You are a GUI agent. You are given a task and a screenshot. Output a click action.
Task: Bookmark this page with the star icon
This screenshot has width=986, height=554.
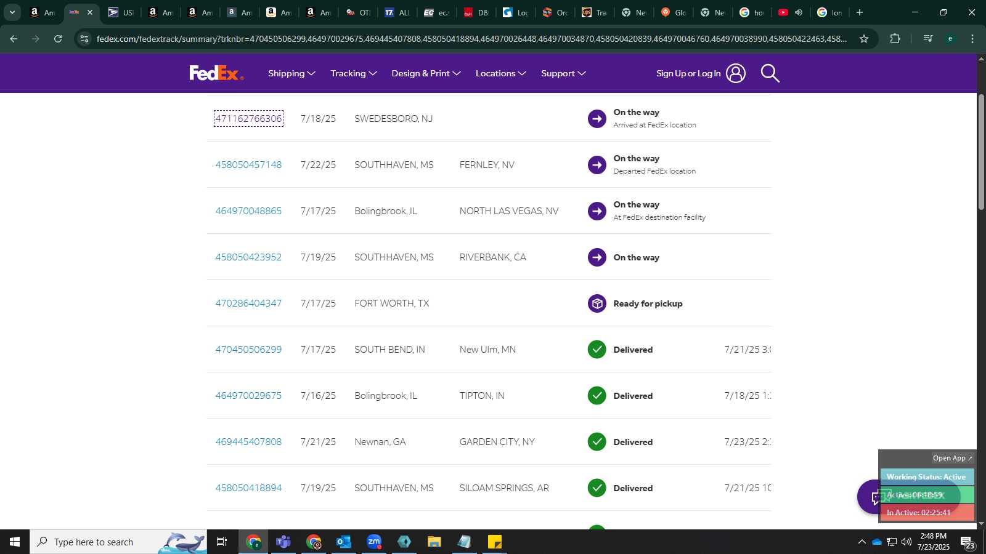[864, 39]
